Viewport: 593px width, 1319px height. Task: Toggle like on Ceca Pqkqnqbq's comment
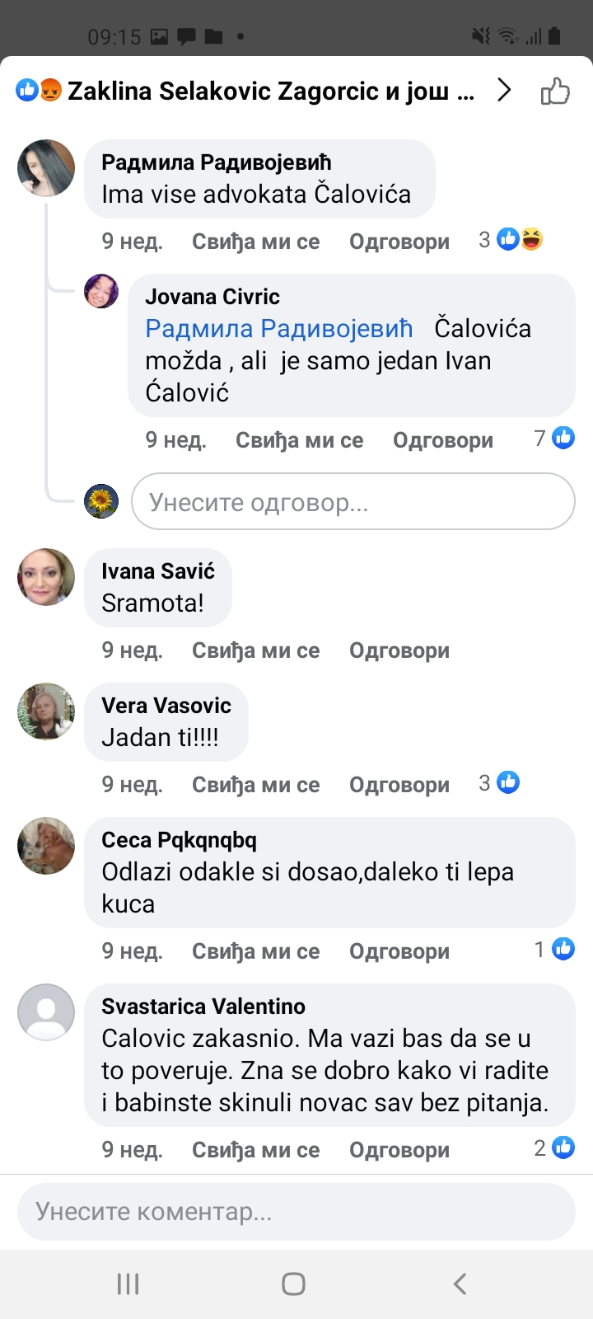255,951
